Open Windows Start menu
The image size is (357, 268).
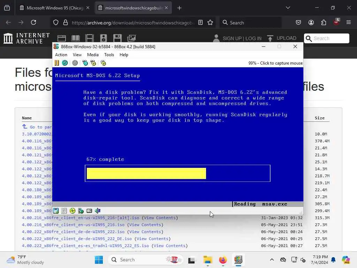click(x=99, y=260)
